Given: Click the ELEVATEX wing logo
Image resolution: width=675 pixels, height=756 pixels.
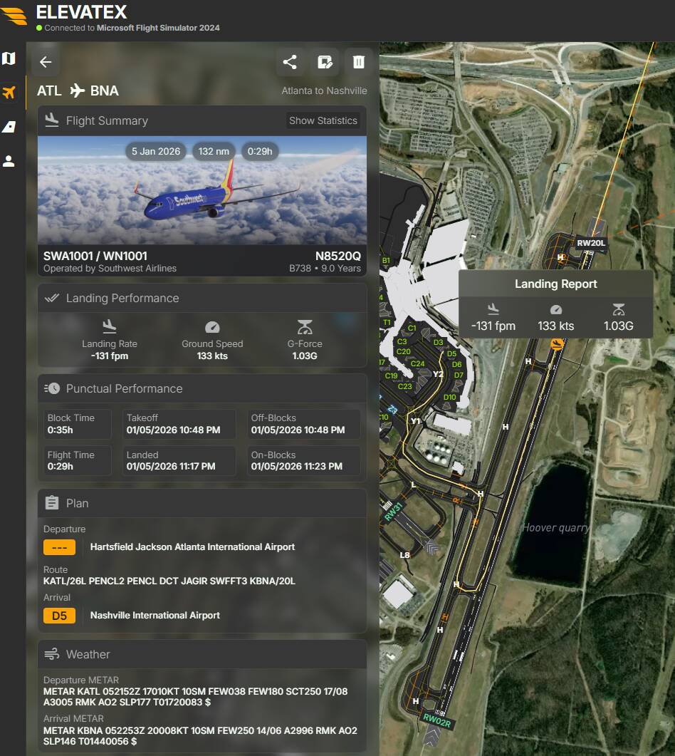Looking at the screenshot, I should tap(14, 16).
